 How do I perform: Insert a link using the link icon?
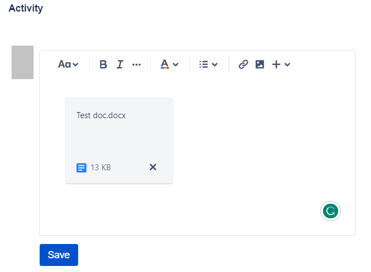click(243, 64)
